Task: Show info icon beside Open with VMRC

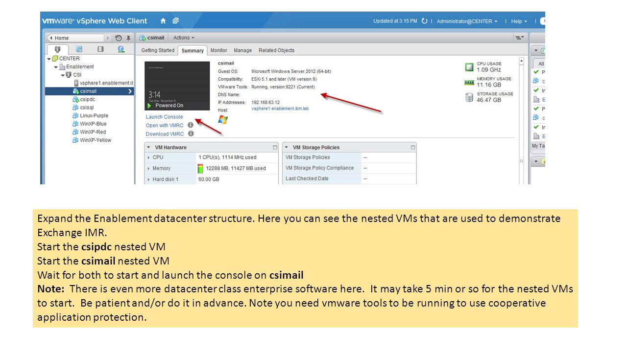Action: point(191,125)
